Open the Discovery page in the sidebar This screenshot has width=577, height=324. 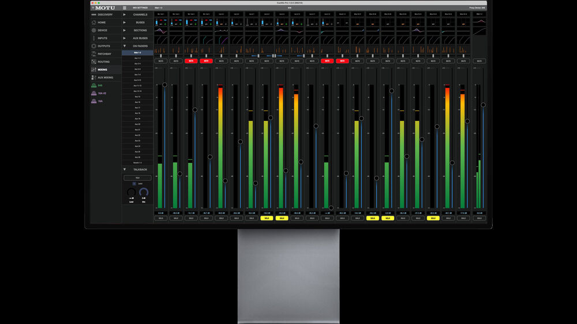point(105,14)
